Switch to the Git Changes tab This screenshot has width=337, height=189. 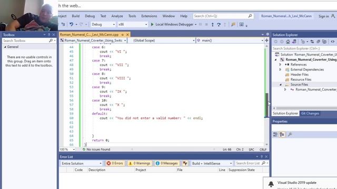point(310,113)
